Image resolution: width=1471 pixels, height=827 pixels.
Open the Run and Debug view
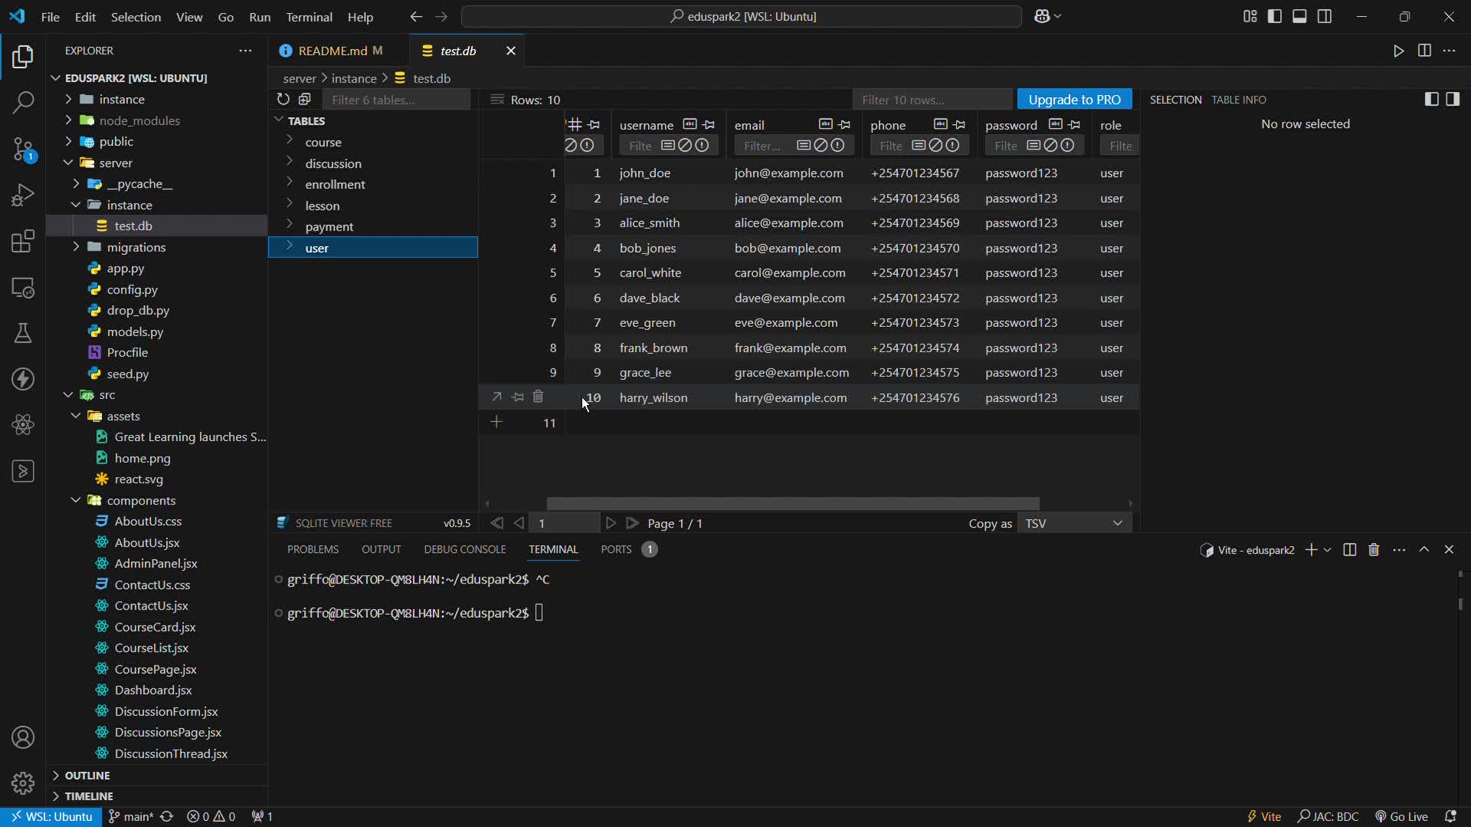[23, 195]
